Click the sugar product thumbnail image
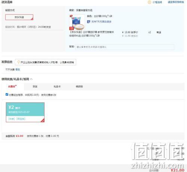Image resolution: width=187 pixels, height=172 pixels. click(x=77, y=22)
